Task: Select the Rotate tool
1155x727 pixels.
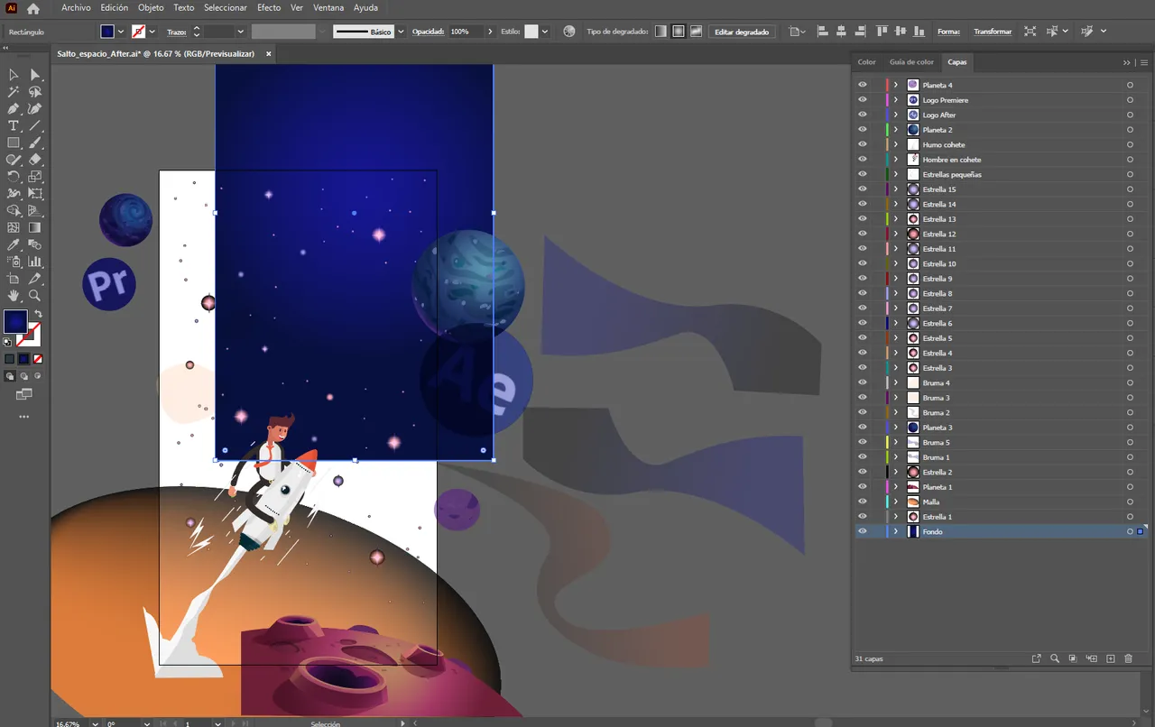Action: pos(14,177)
